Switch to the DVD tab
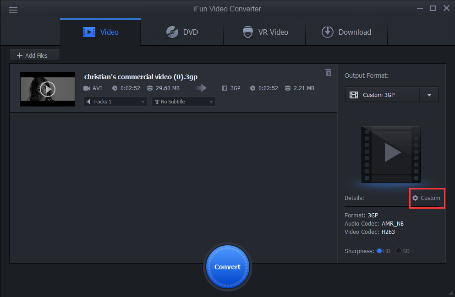 (182, 32)
